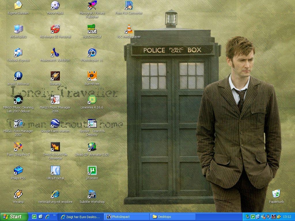
Task: Select the Paint Shop Pro 7 icon
Action: click(x=18, y=147)
